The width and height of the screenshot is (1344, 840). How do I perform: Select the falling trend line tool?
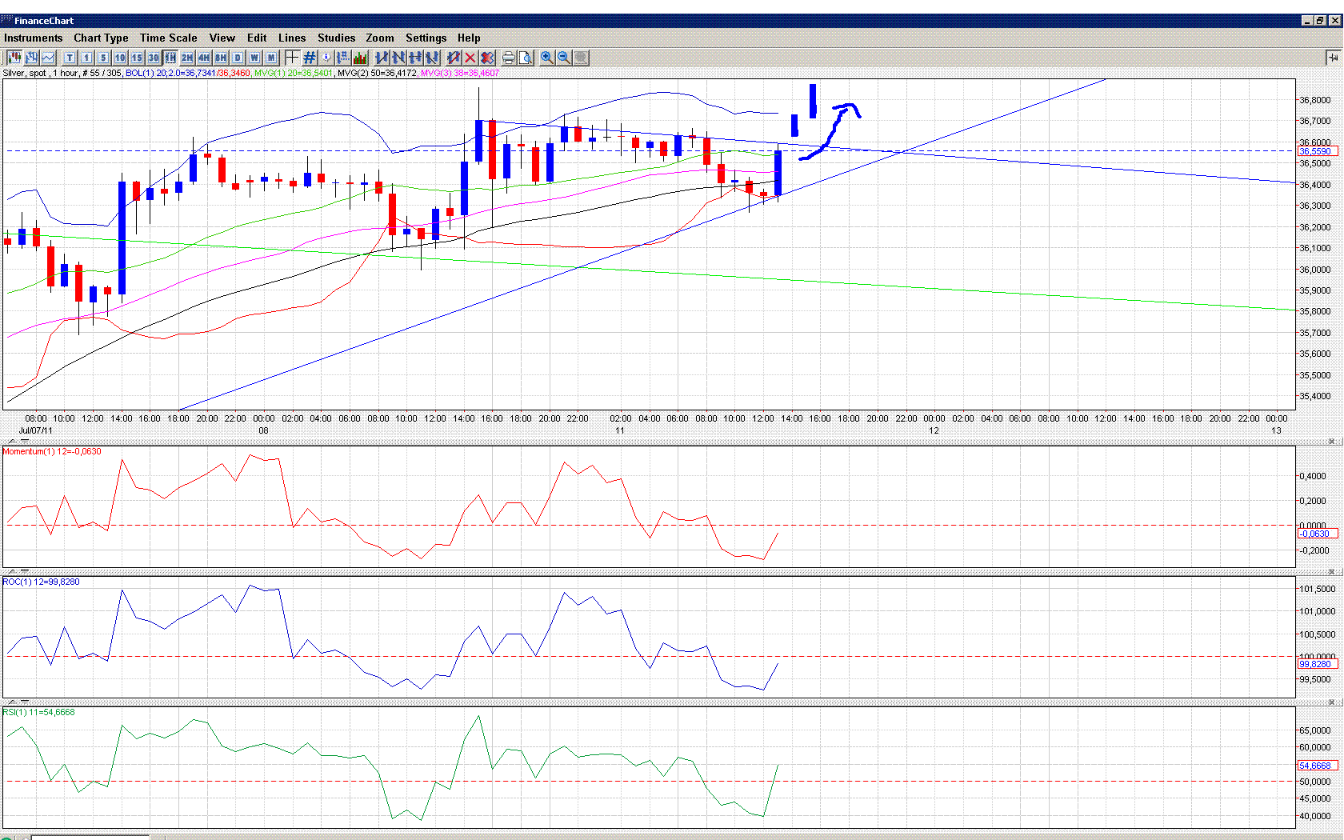(398, 58)
